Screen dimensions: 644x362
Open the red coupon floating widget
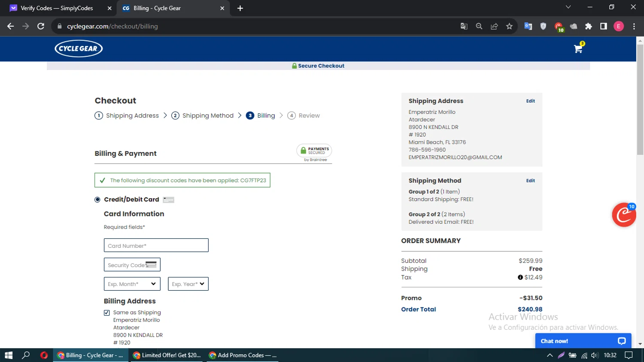[x=623, y=215]
